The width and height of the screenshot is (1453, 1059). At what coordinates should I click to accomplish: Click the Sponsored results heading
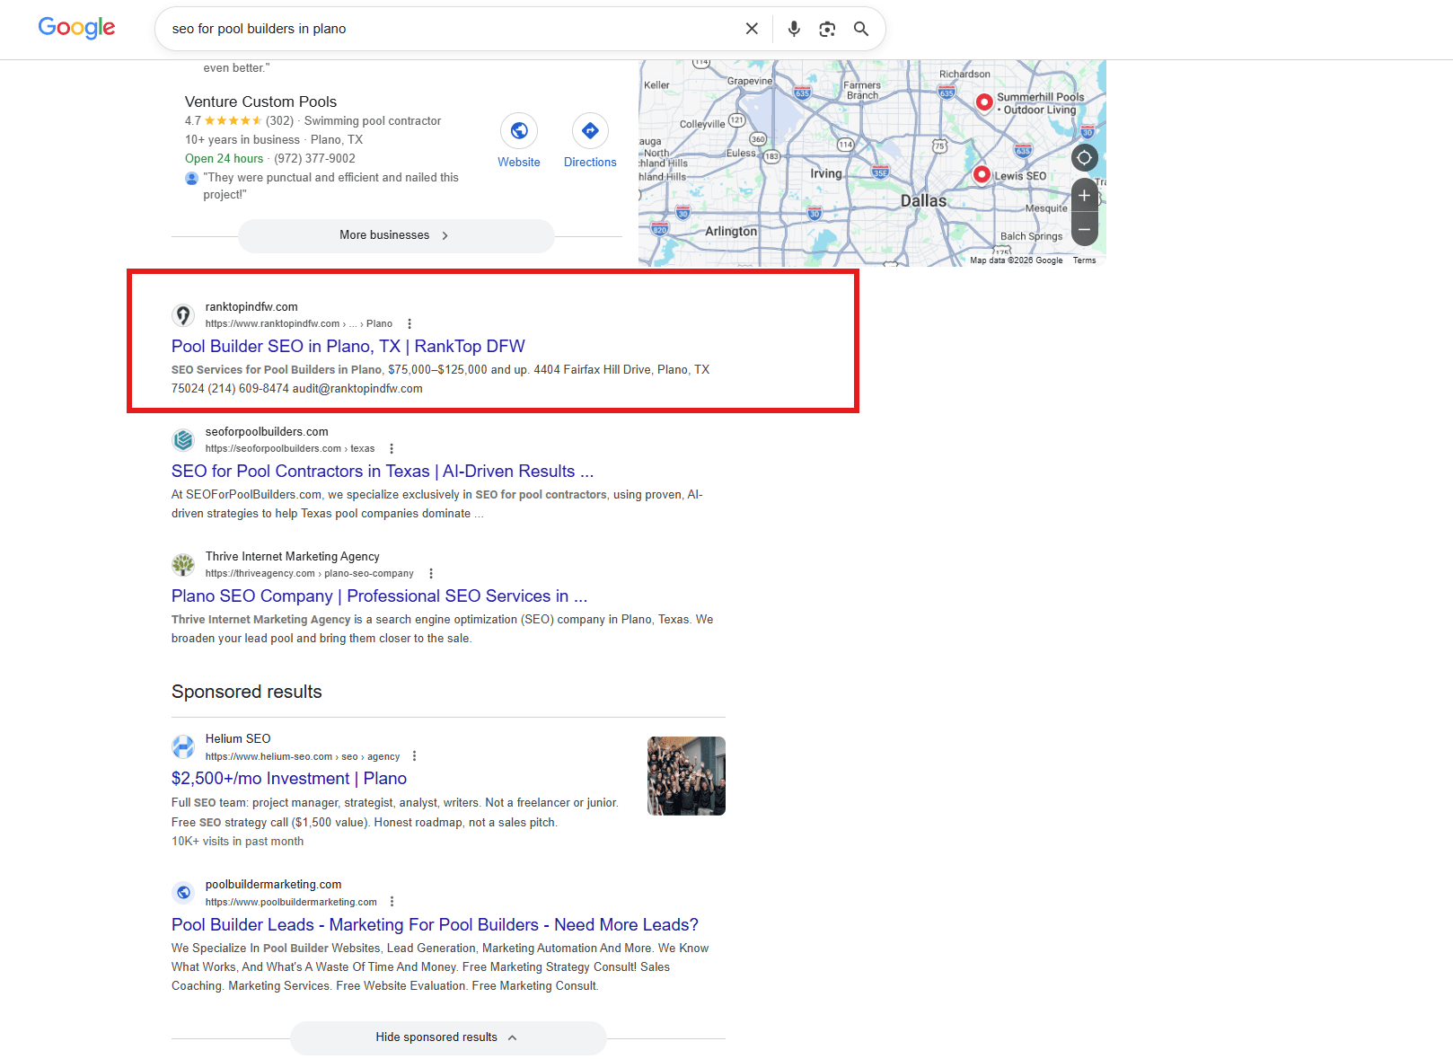coord(247,692)
